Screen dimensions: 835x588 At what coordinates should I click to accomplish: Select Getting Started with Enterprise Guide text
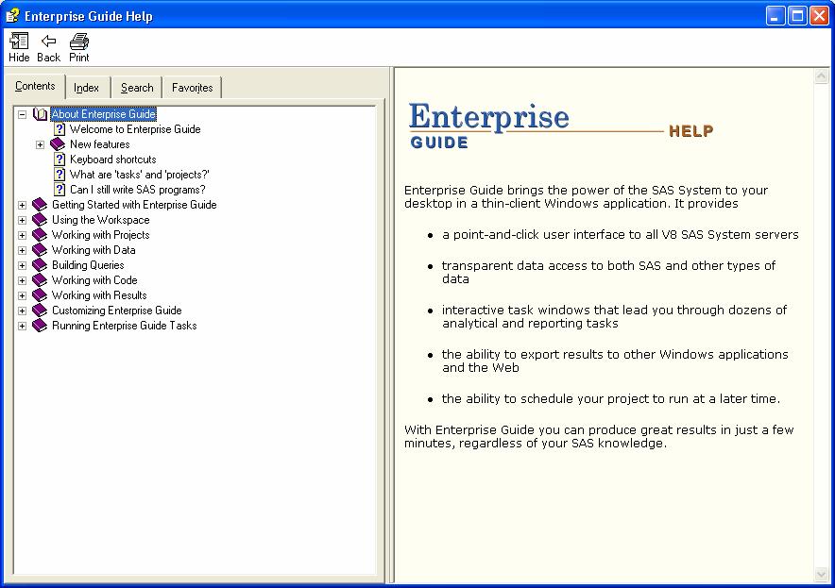[x=134, y=204]
